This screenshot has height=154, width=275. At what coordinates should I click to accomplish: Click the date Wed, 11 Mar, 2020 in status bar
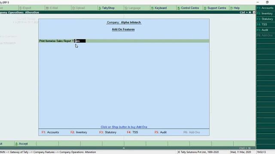[241, 152]
